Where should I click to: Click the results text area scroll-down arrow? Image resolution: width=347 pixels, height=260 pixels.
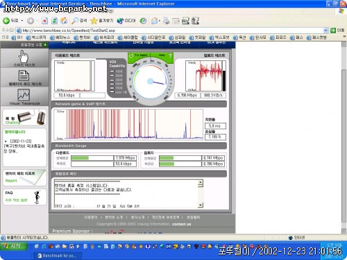click(x=201, y=205)
